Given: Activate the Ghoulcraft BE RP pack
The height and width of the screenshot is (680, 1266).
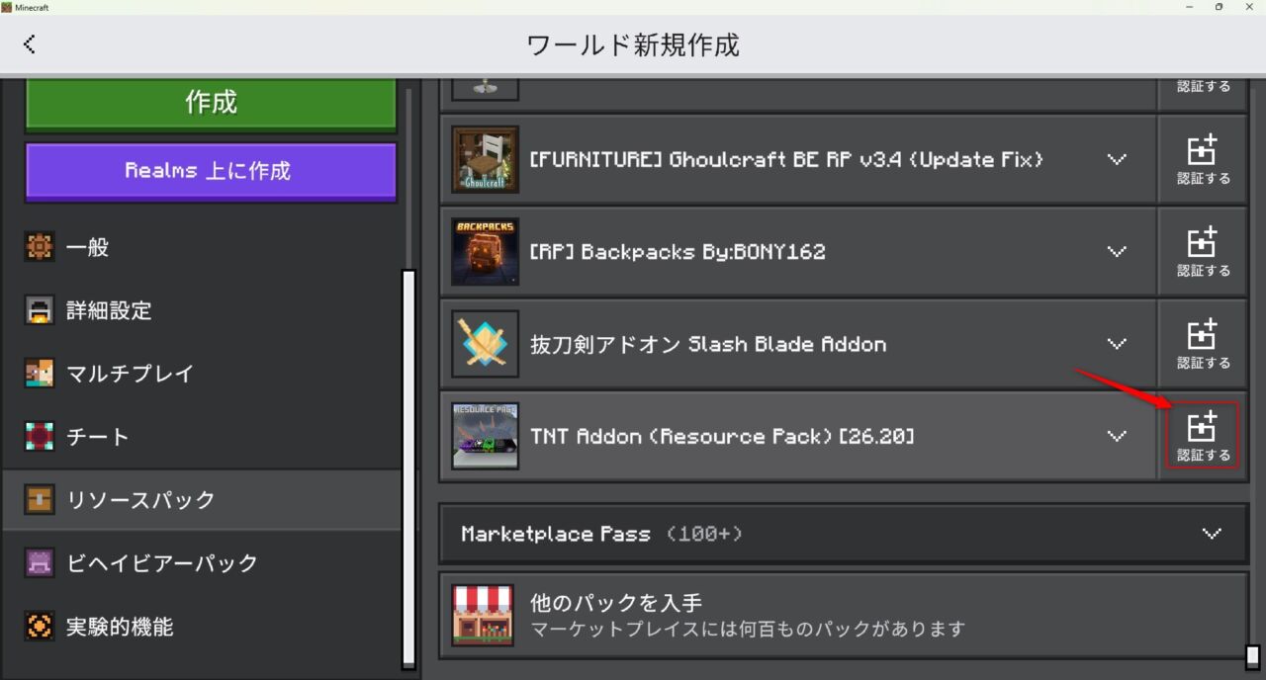Looking at the screenshot, I should (x=1203, y=159).
